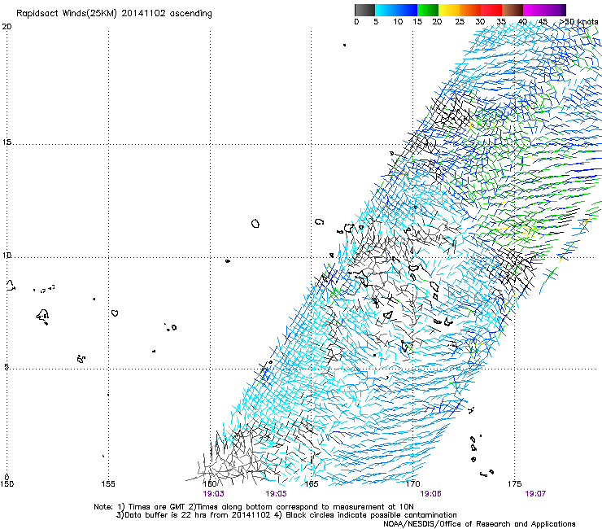The width and height of the screenshot is (602, 529).
Task: Click the latitude '10' label on left axis
Action: [x=7, y=255]
